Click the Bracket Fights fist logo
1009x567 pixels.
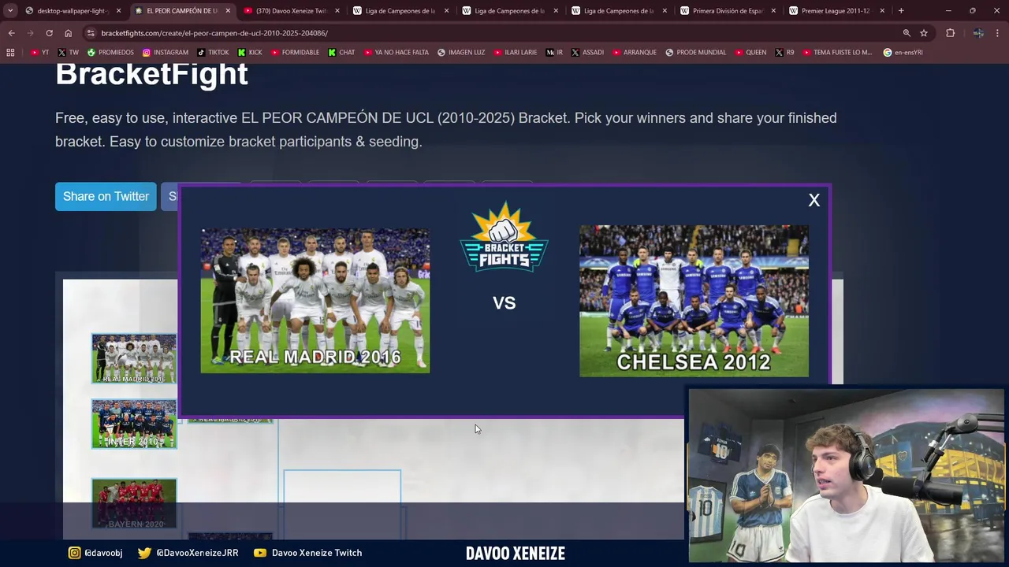[504, 237]
